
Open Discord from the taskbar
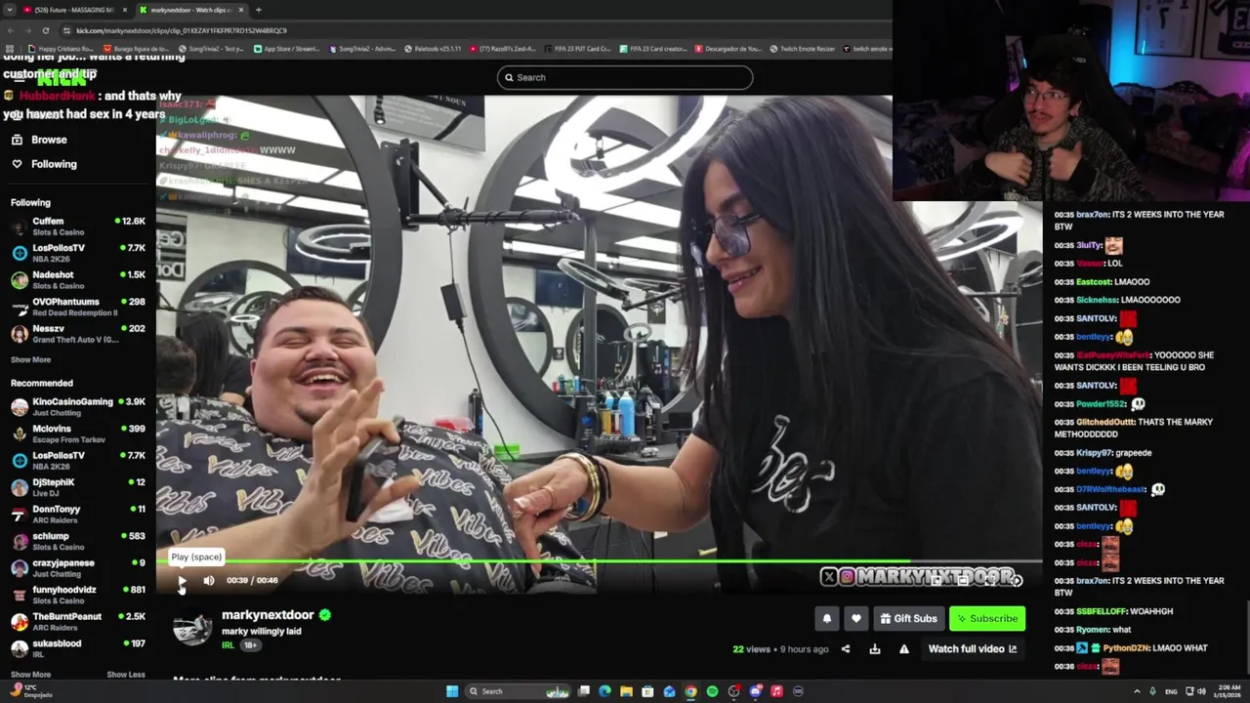pos(755,691)
